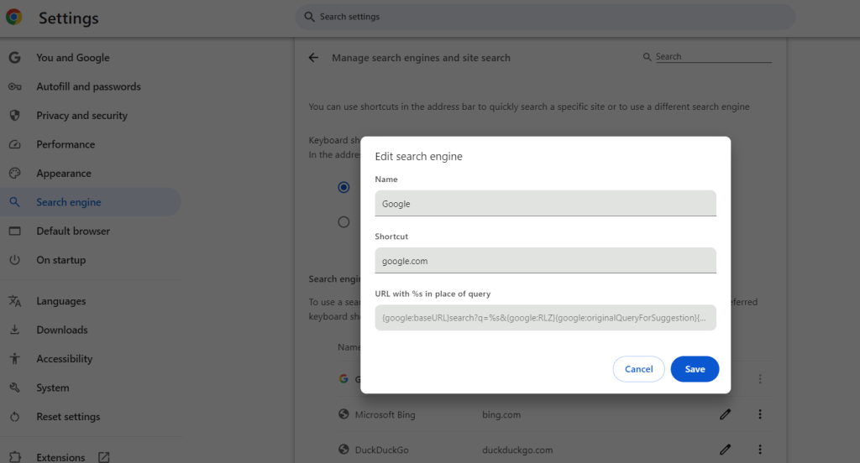Open Performance settings
Image resolution: width=860 pixels, height=463 pixels.
tap(66, 144)
